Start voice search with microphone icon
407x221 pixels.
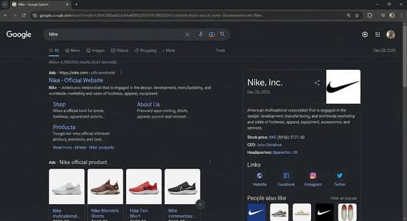201,34
